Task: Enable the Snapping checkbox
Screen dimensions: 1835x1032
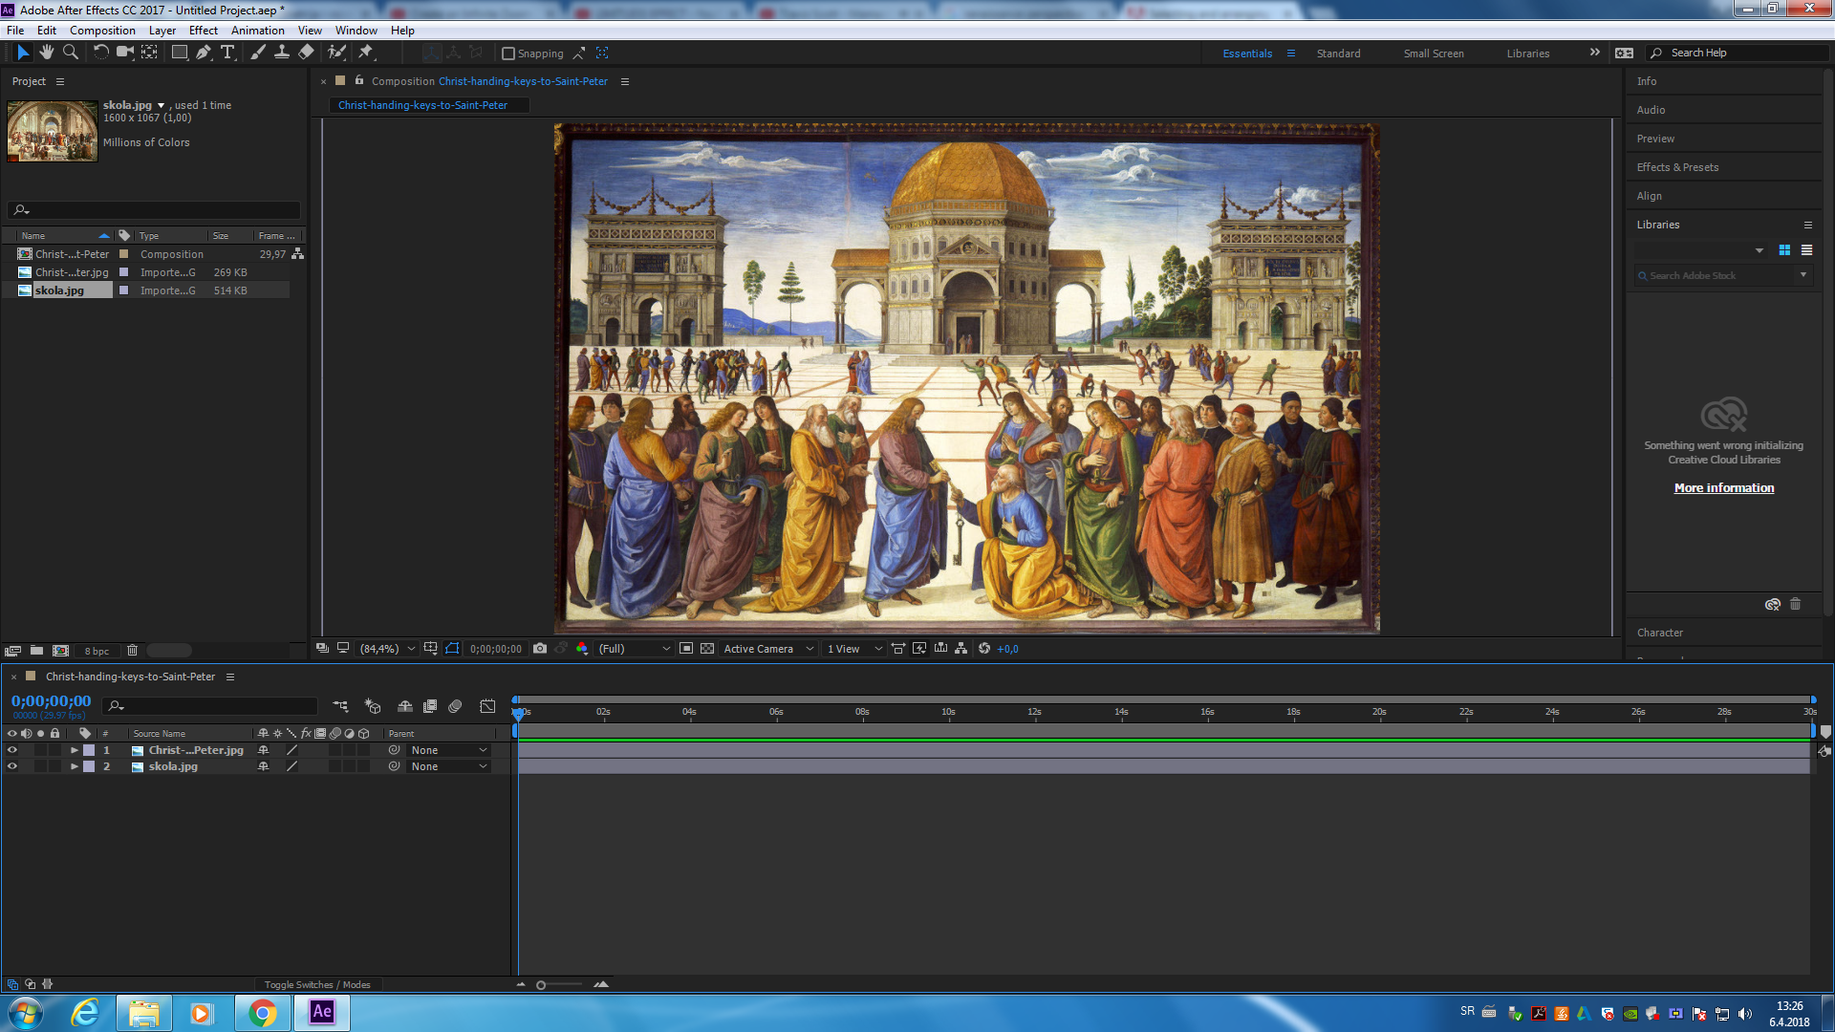Action: tap(508, 54)
